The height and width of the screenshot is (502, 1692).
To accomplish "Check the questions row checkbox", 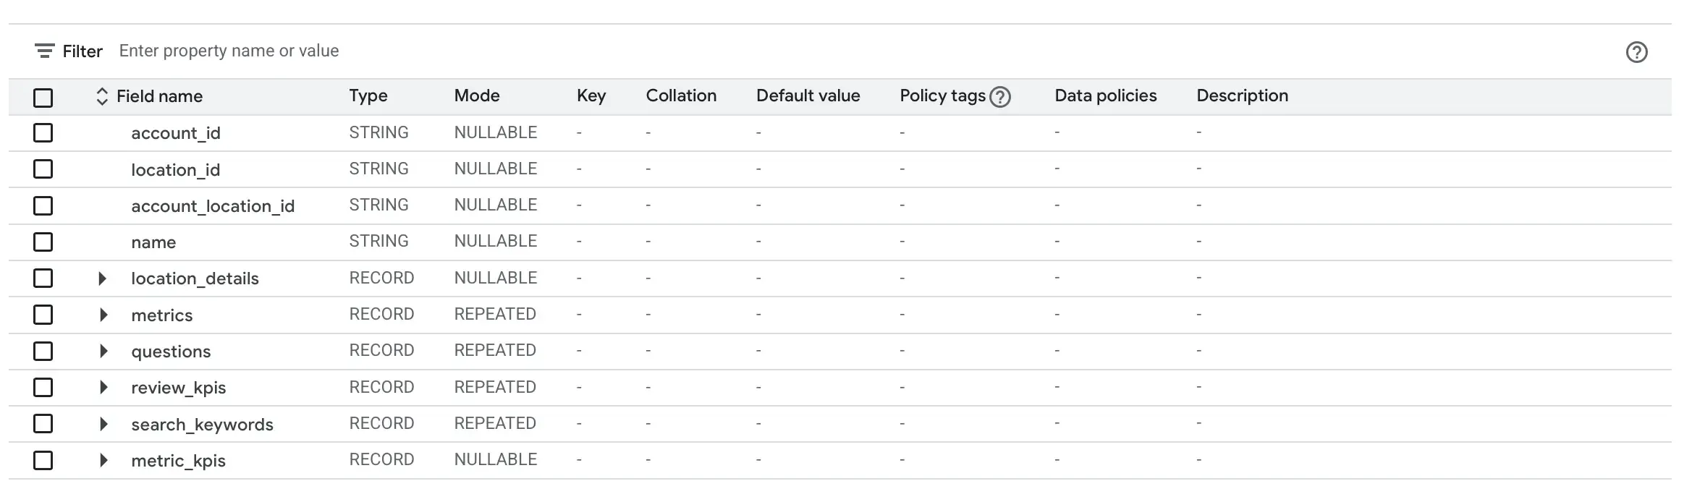I will tap(43, 351).
